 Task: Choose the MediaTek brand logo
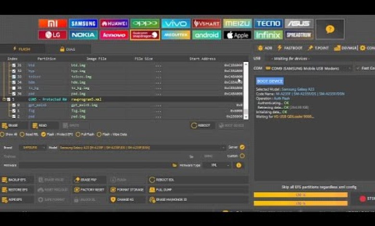click(176, 35)
